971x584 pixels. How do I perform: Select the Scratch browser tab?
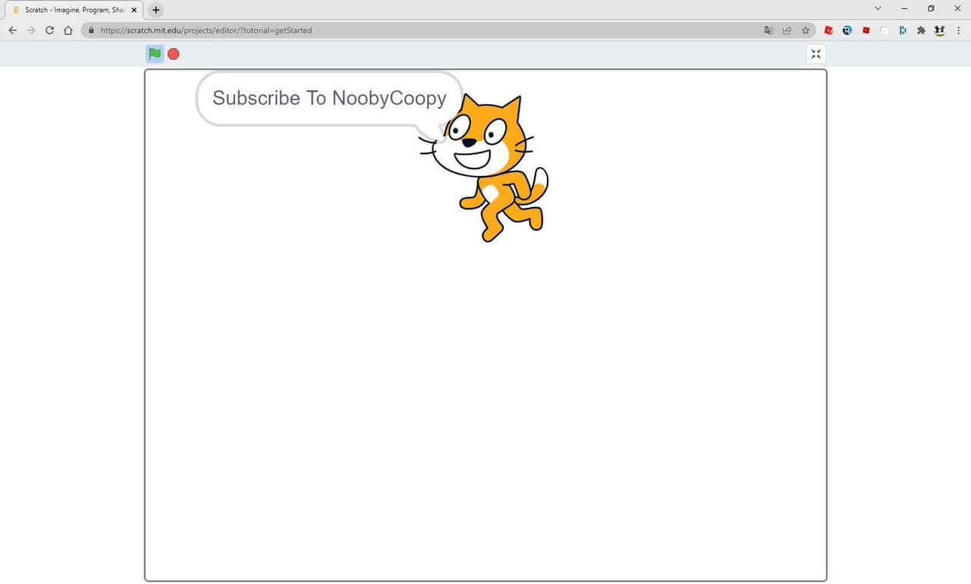pyautogui.click(x=74, y=10)
